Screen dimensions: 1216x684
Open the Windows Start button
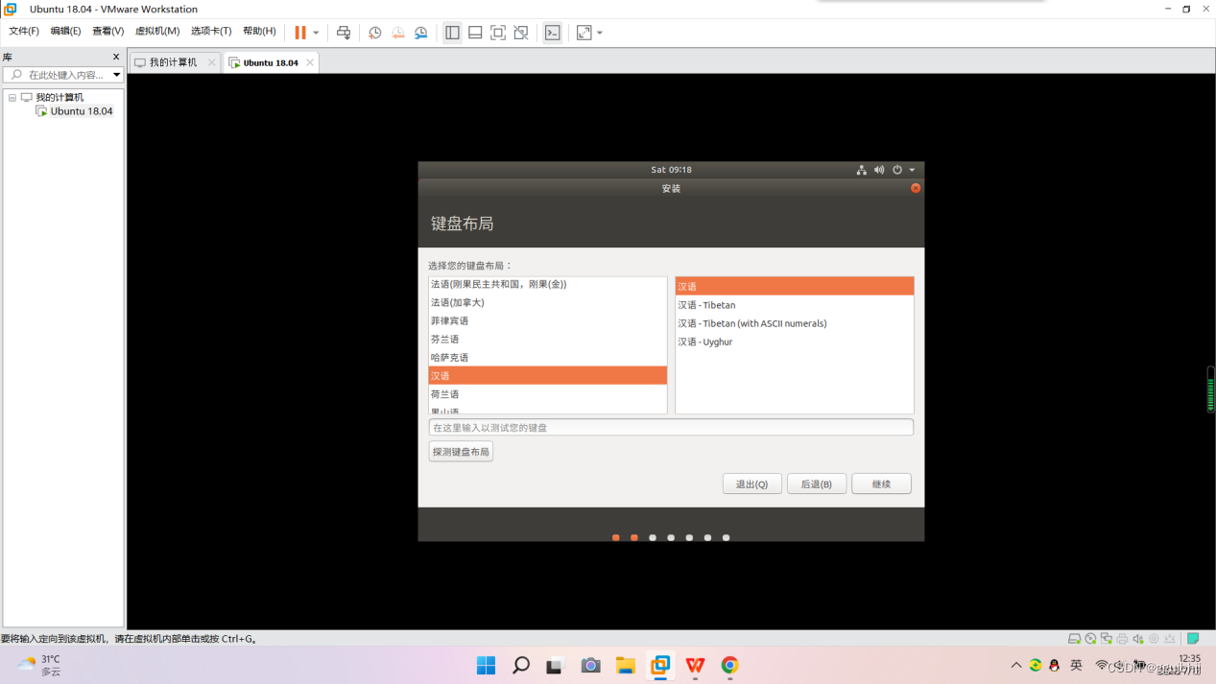tap(486, 665)
